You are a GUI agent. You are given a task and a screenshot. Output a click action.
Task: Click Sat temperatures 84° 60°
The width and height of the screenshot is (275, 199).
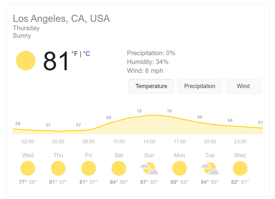click(119, 182)
